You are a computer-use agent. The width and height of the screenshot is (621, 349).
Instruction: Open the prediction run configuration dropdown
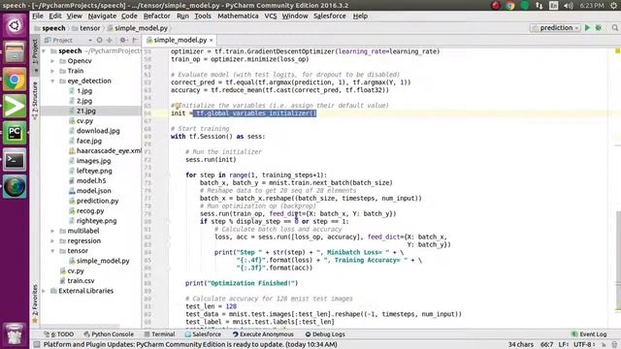coord(555,28)
